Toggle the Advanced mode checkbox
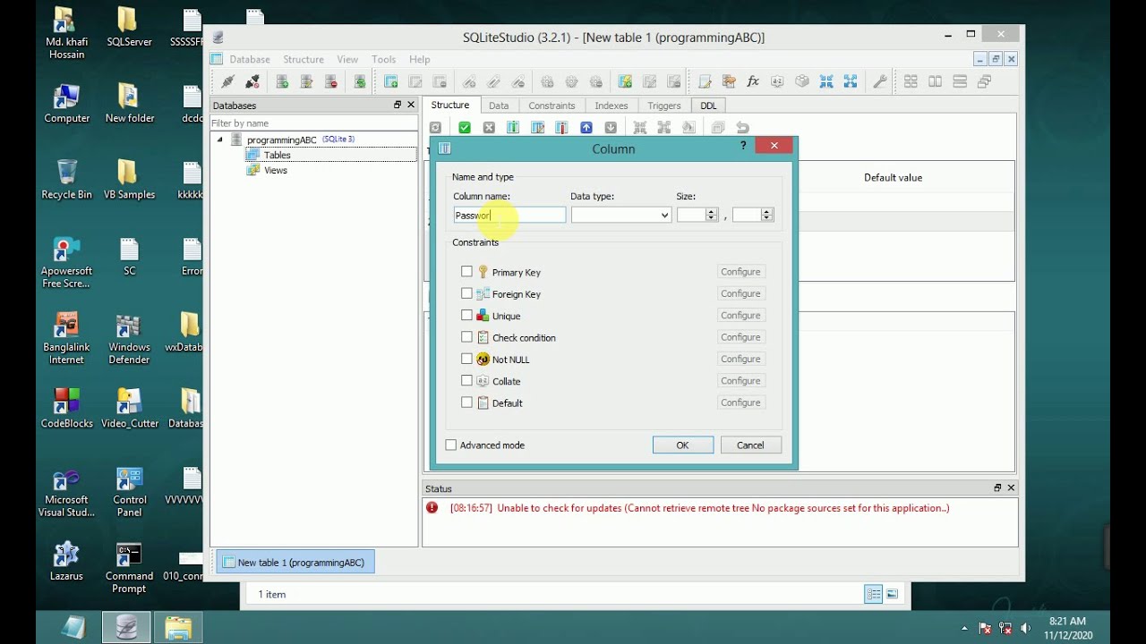The height and width of the screenshot is (644, 1146). (x=451, y=445)
